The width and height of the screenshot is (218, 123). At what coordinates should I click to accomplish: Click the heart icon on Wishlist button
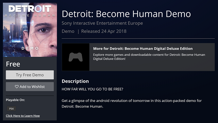click(17, 86)
